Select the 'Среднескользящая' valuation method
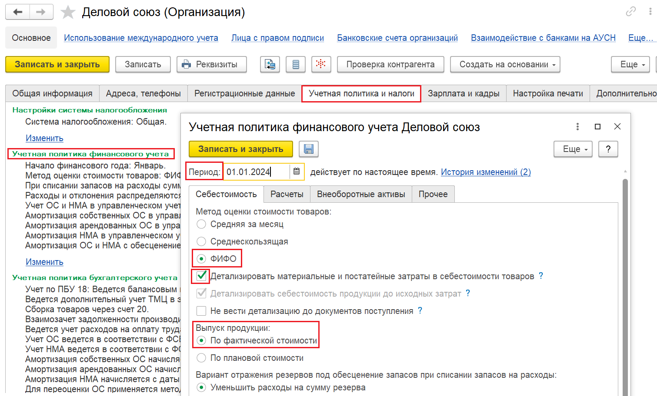The image size is (657, 396). 201,241
